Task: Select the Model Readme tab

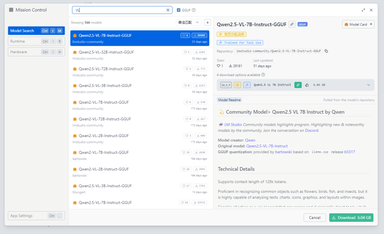Action: [229, 100]
